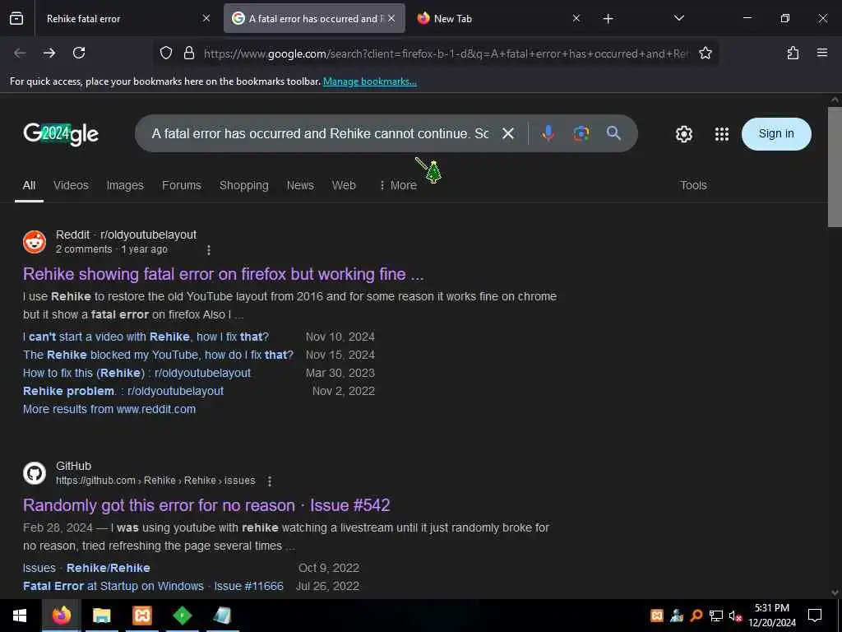Open the GitHub result's three-dot menu
The image size is (842, 632).
270,481
